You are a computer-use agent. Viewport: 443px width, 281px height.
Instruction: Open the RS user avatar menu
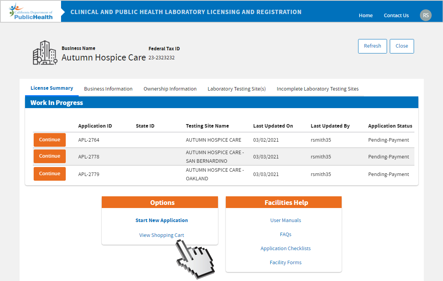[x=426, y=15]
